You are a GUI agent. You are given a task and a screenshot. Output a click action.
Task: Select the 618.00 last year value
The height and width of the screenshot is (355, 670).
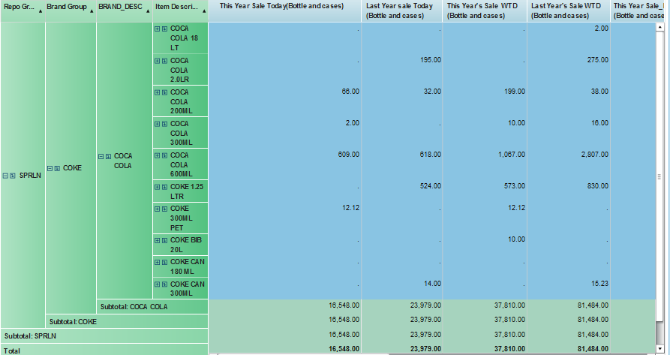coord(431,155)
